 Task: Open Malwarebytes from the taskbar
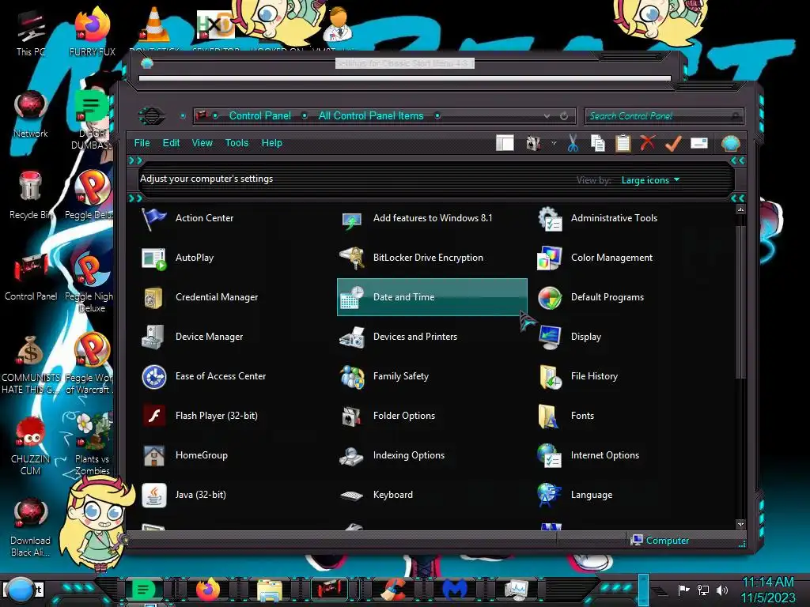pyautogui.click(x=455, y=590)
